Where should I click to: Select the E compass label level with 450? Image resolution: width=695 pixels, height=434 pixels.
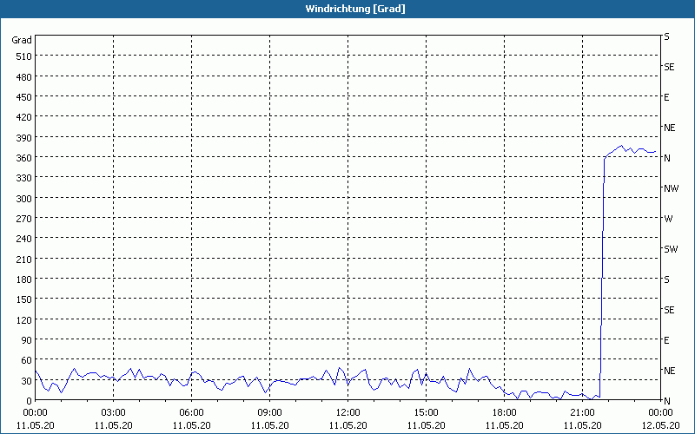click(x=666, y=97)
